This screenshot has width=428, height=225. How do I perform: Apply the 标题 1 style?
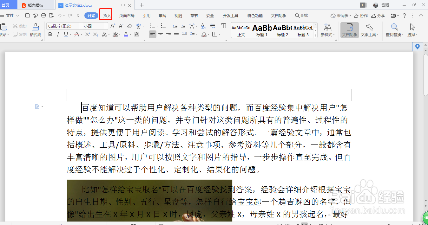pos(262,30)
